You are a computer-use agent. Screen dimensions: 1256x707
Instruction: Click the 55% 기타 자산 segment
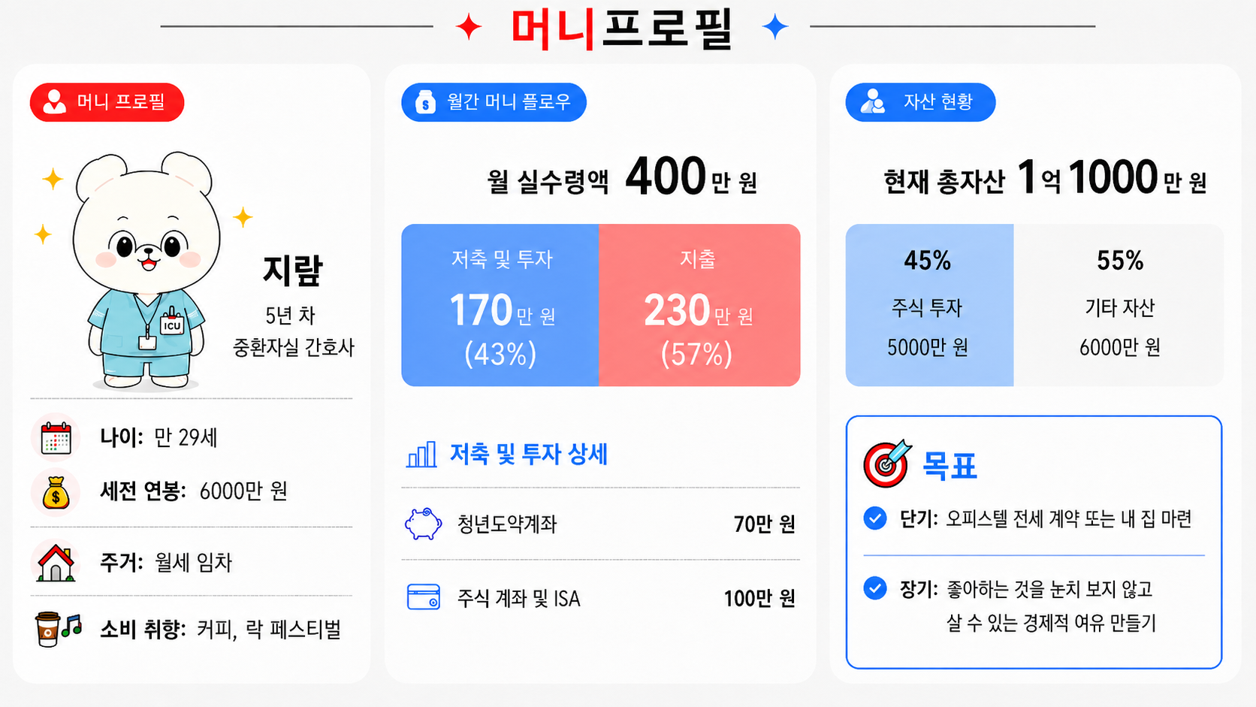pos(1119,305)
